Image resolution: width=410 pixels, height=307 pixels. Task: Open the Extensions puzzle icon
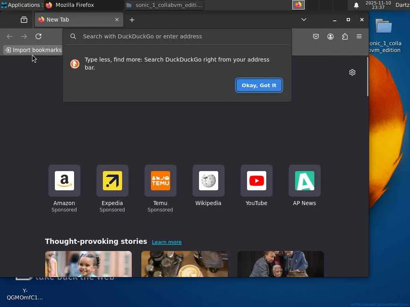tap(345, 36)
